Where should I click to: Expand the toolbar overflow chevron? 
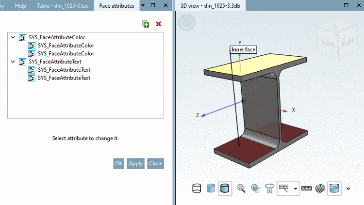[x=348, y=189]
